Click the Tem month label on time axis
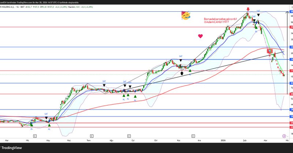Image resolution: width=293 pixels, height=153 pixels. pos(89,141)
